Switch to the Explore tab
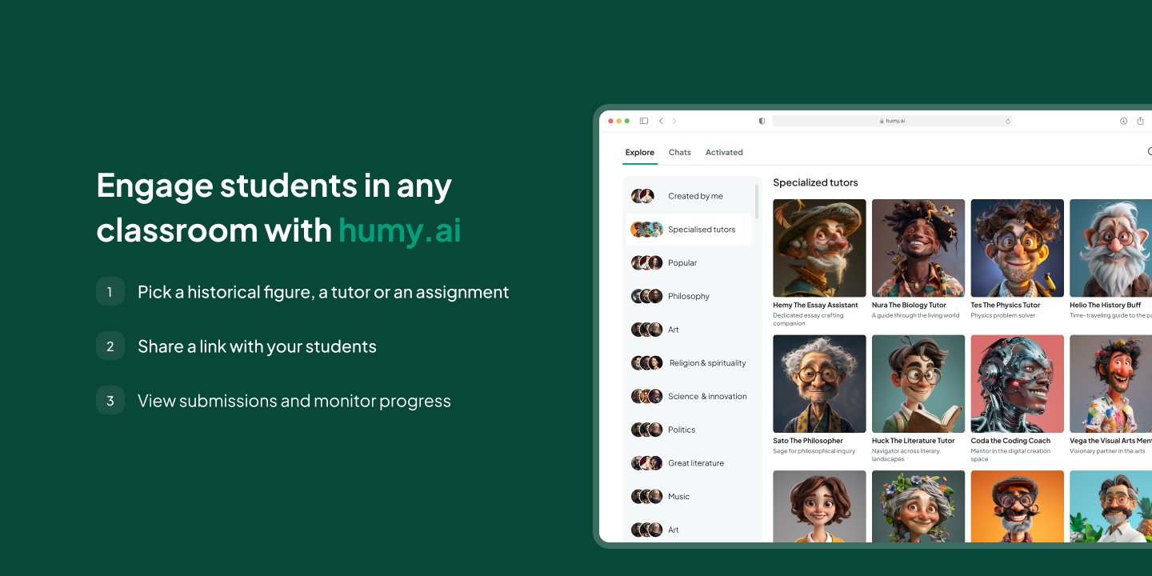Image resolution: width=1152 pixels, height=576 pixels. tap(640, 152)
